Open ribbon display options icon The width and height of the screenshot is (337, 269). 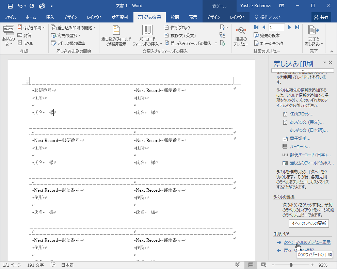click(x=282, y=5)
